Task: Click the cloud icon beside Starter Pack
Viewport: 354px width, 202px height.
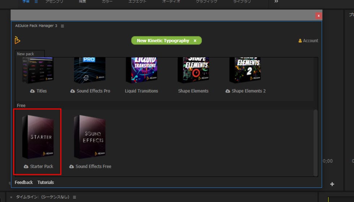Action: point(26,166)
